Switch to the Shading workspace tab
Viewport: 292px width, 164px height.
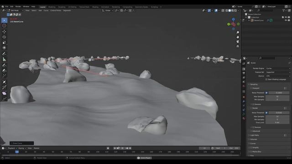pyautogui.click(x=95, y=7)
